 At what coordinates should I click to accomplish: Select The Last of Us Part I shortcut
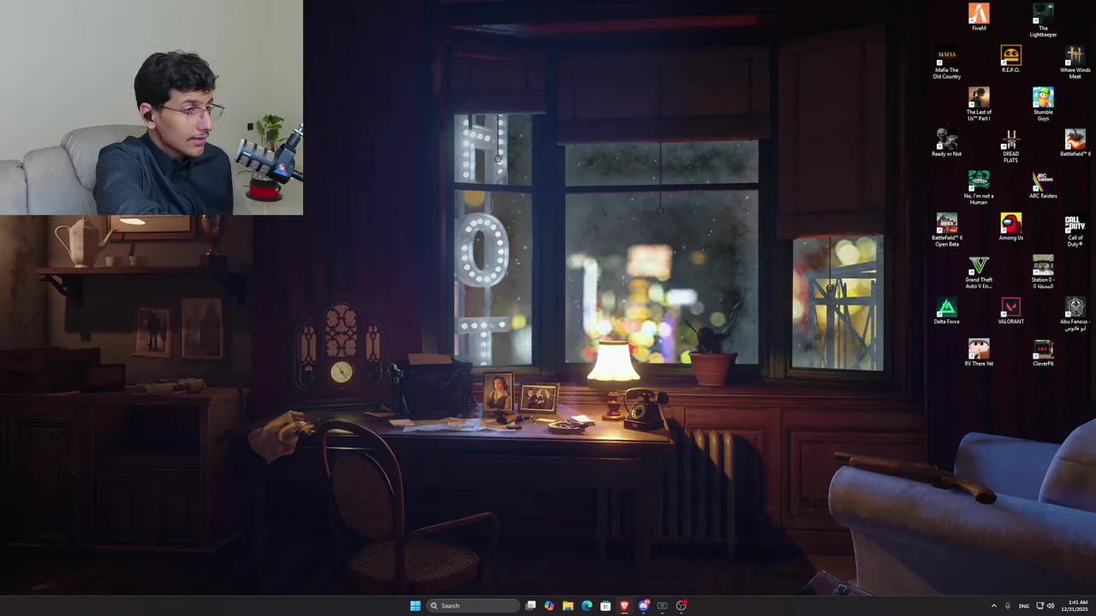pos(979,104)
